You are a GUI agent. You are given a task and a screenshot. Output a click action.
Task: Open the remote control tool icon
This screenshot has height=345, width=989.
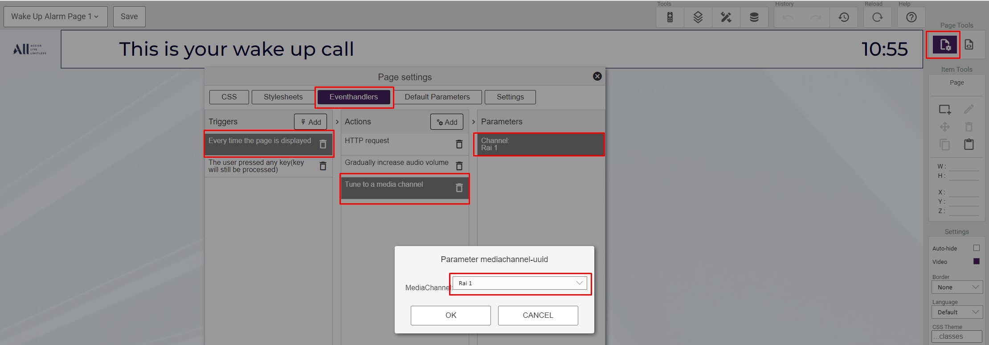[670, 17]
